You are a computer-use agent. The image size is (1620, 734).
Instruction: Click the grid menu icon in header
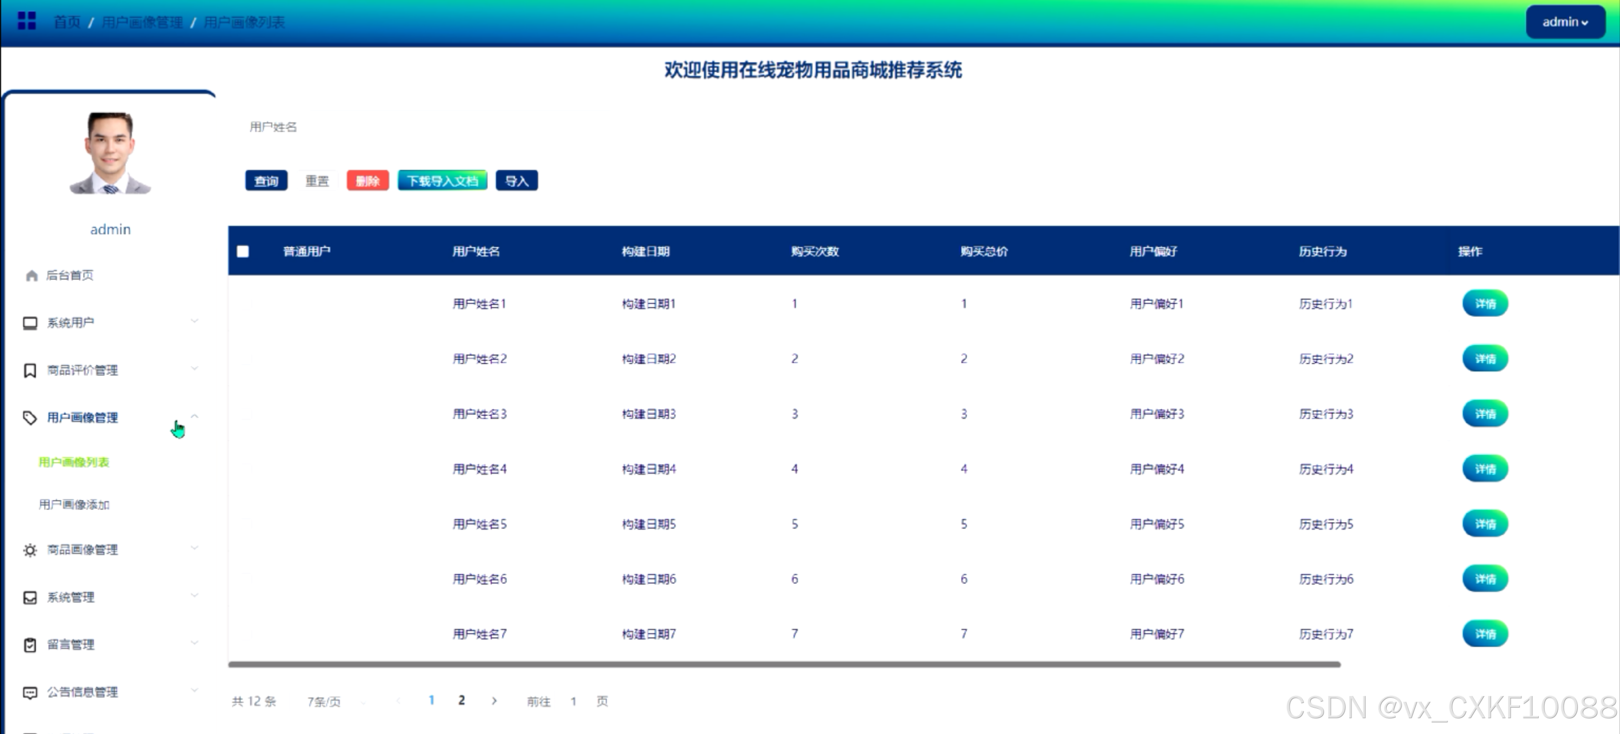point(26,22)
